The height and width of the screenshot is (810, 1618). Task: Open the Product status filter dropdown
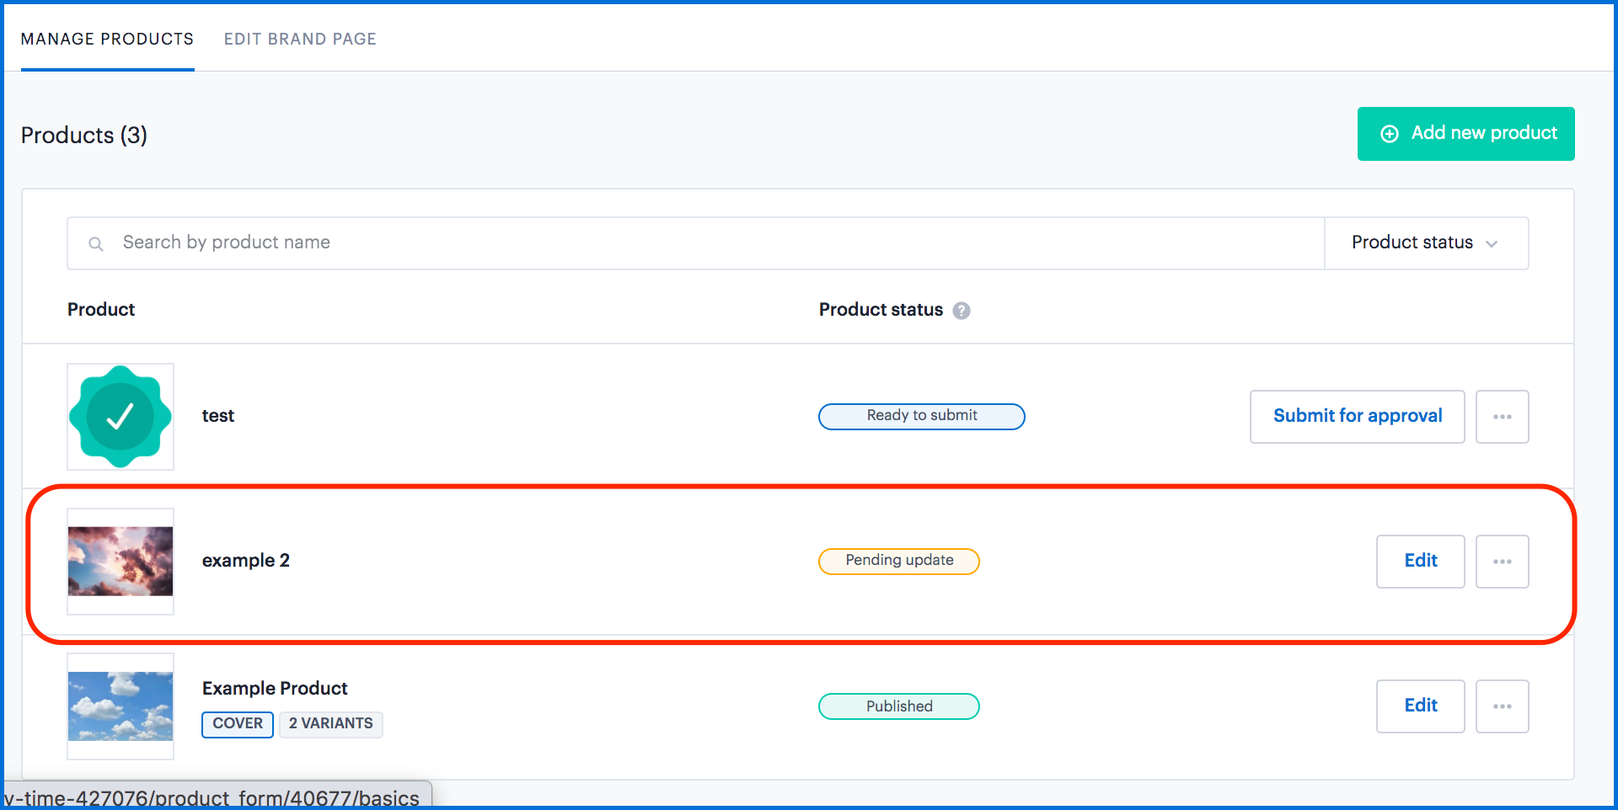[1425, 243]
